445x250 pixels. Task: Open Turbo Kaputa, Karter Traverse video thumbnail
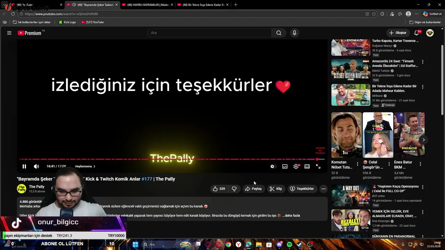tap(351, 48)
